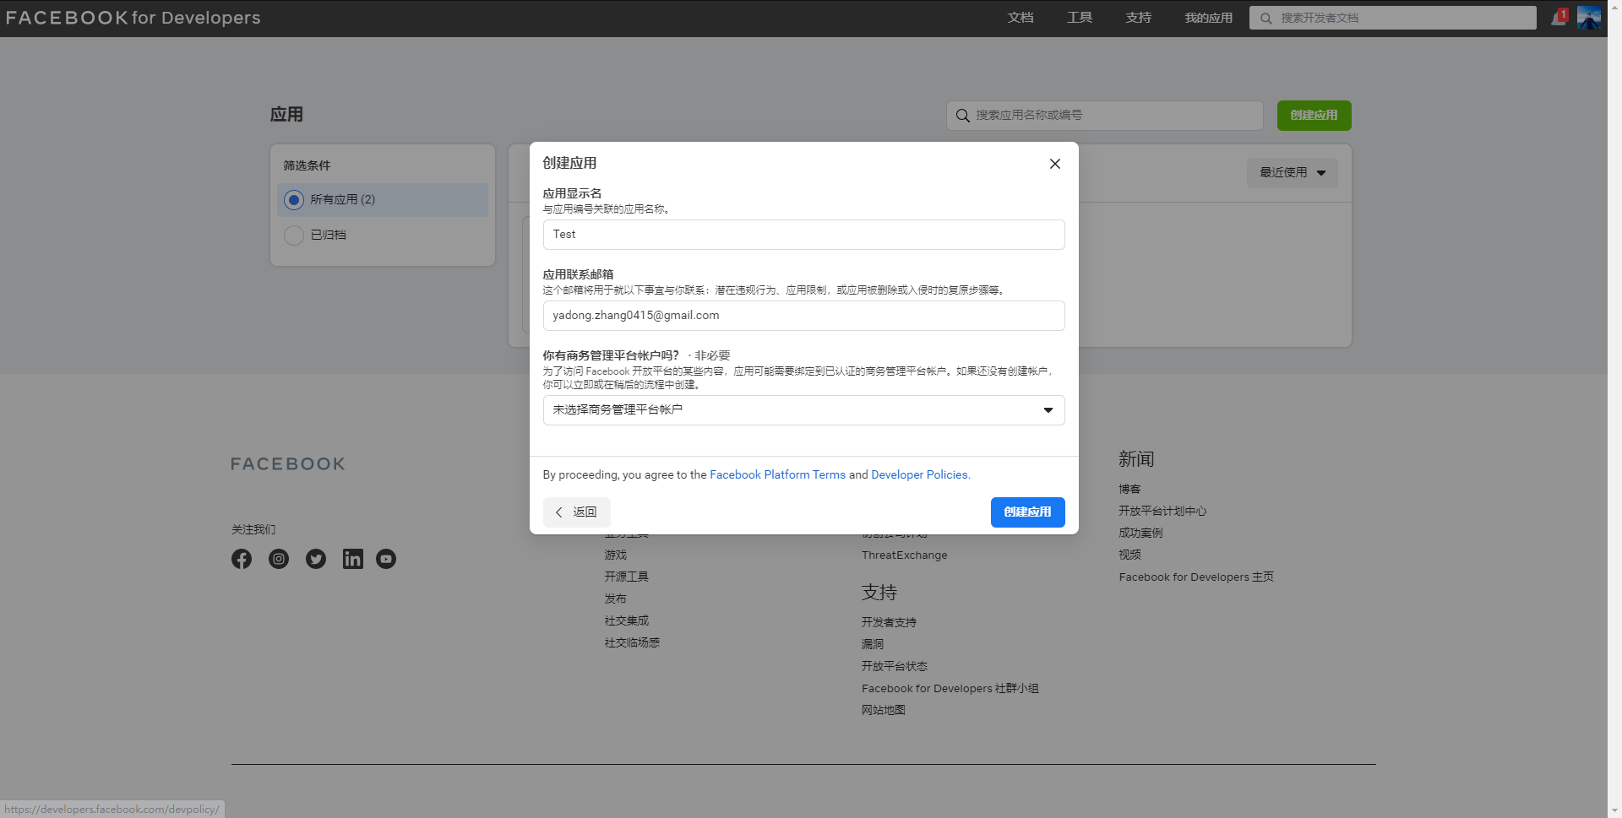Viewport: 1622px width, 818px height.
Task: Open the Facebook Platform Terms link
Action: (x=777, y=475)
